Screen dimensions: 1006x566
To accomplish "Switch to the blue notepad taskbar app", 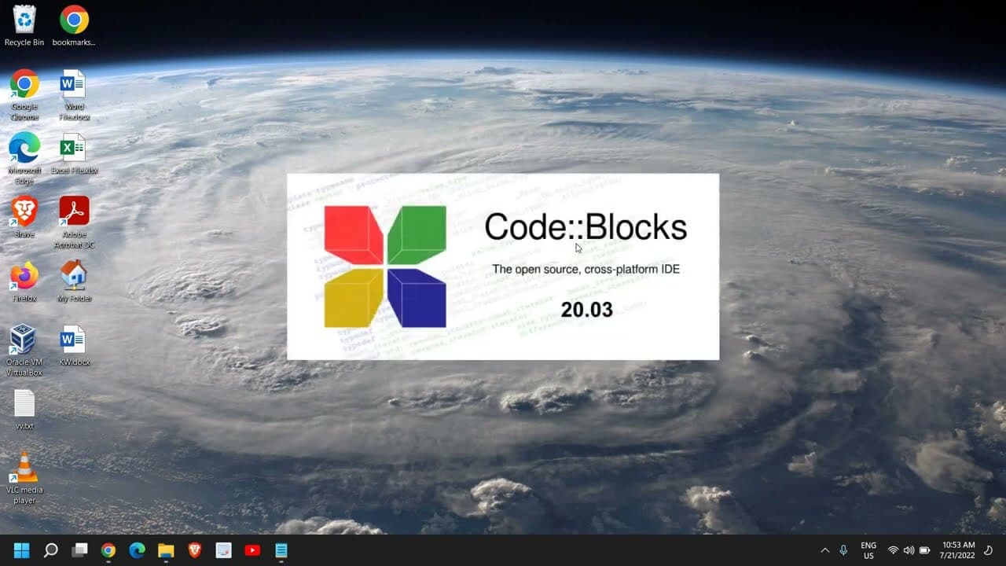I will click(281, 550).
